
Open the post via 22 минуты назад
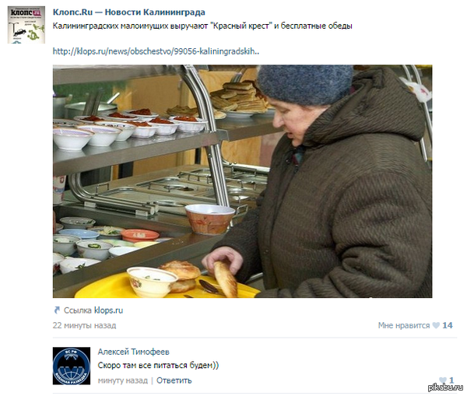pyautogui.click(x=84, y=325)
